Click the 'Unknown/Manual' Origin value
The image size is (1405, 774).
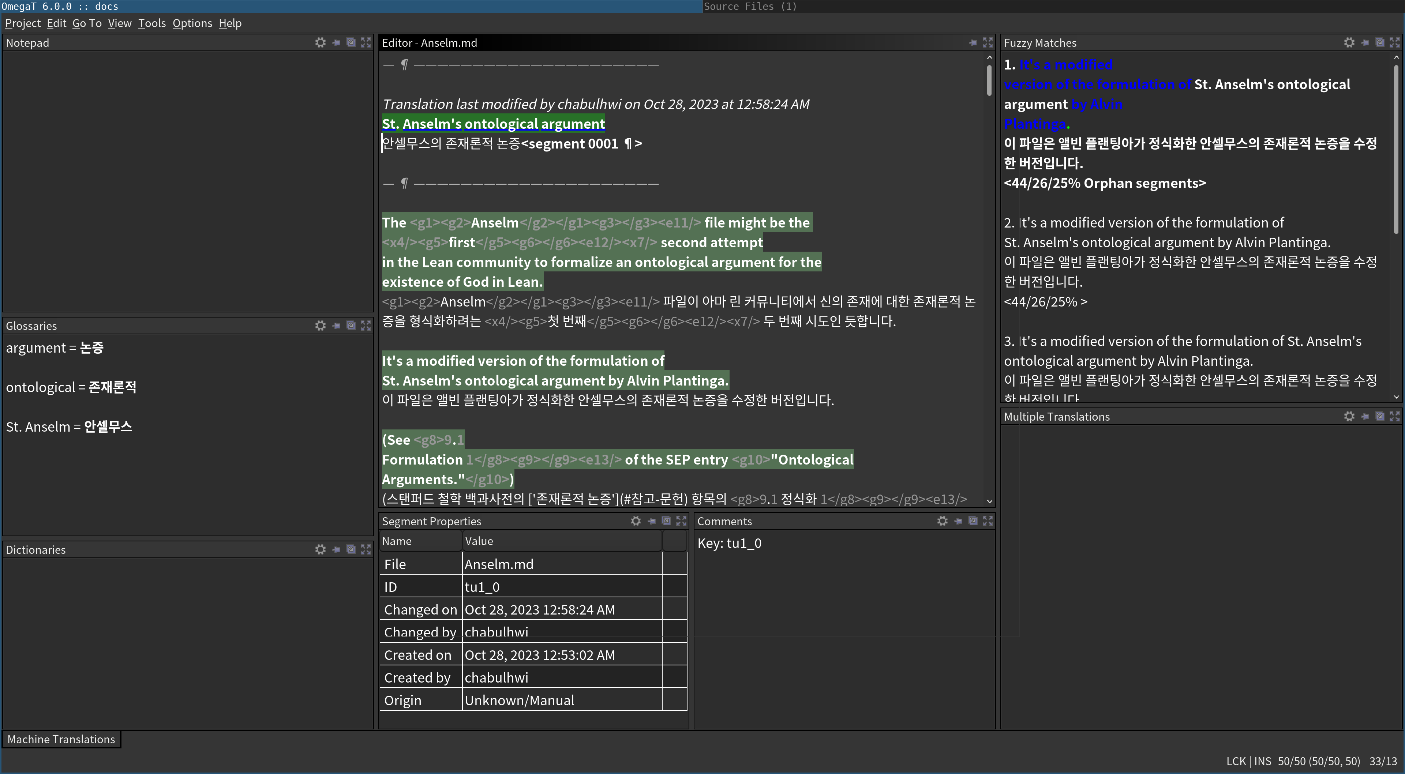point(562,700)
